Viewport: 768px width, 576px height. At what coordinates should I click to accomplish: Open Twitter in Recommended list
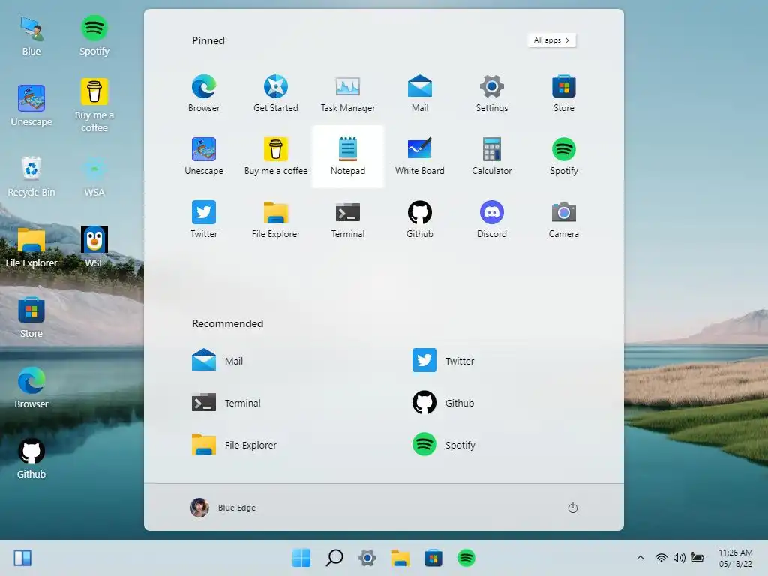[443, 361]
